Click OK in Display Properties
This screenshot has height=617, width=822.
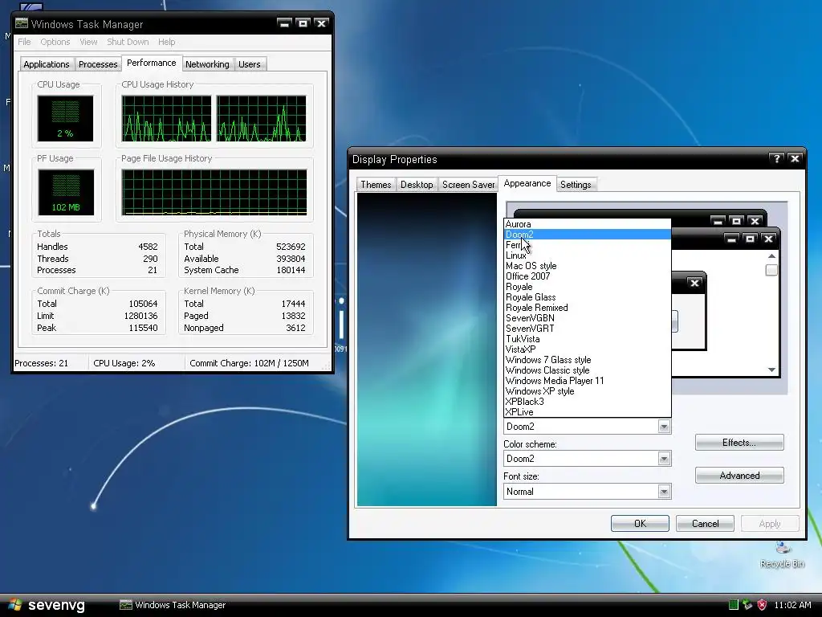[x=640, y=524]
